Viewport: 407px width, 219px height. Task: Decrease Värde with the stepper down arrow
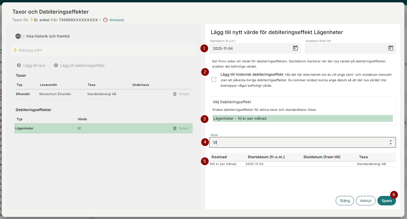(x=390, y=144)
